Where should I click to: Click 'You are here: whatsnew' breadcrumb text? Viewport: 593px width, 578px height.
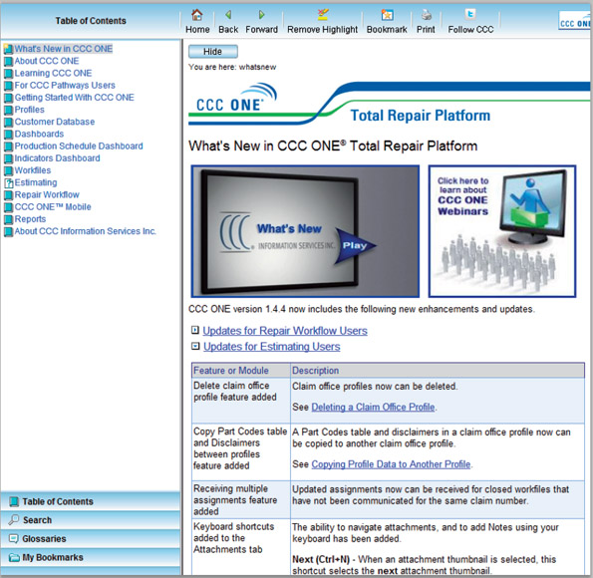click(232, 67)
